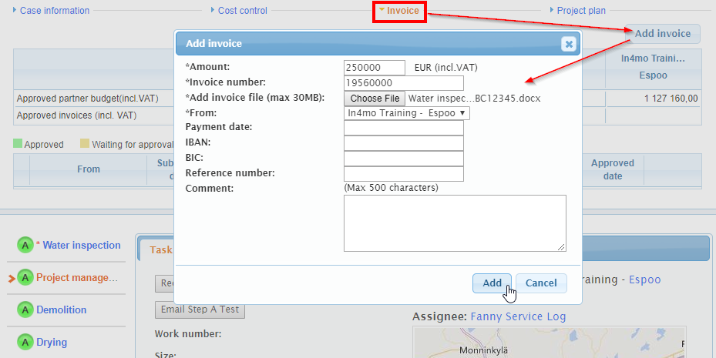Click the yellow Waiting for approval legend square
Screen dimensions: 716x358
(85, 144)
